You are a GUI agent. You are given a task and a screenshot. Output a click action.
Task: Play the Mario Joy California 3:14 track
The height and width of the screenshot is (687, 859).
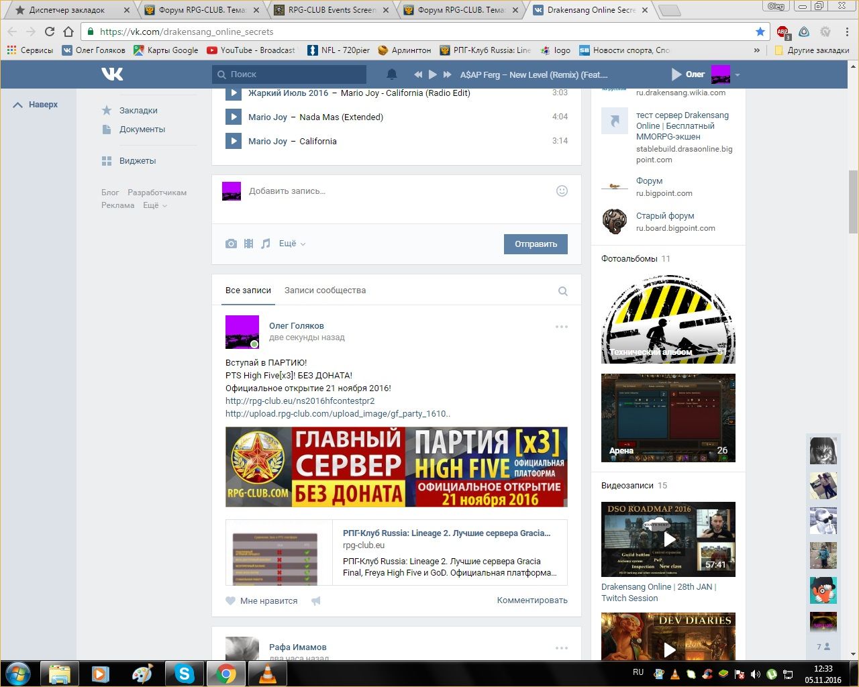tap(233, 141)
